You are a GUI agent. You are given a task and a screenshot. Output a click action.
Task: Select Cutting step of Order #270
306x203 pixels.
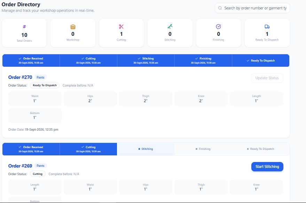[x=88, y=60]
